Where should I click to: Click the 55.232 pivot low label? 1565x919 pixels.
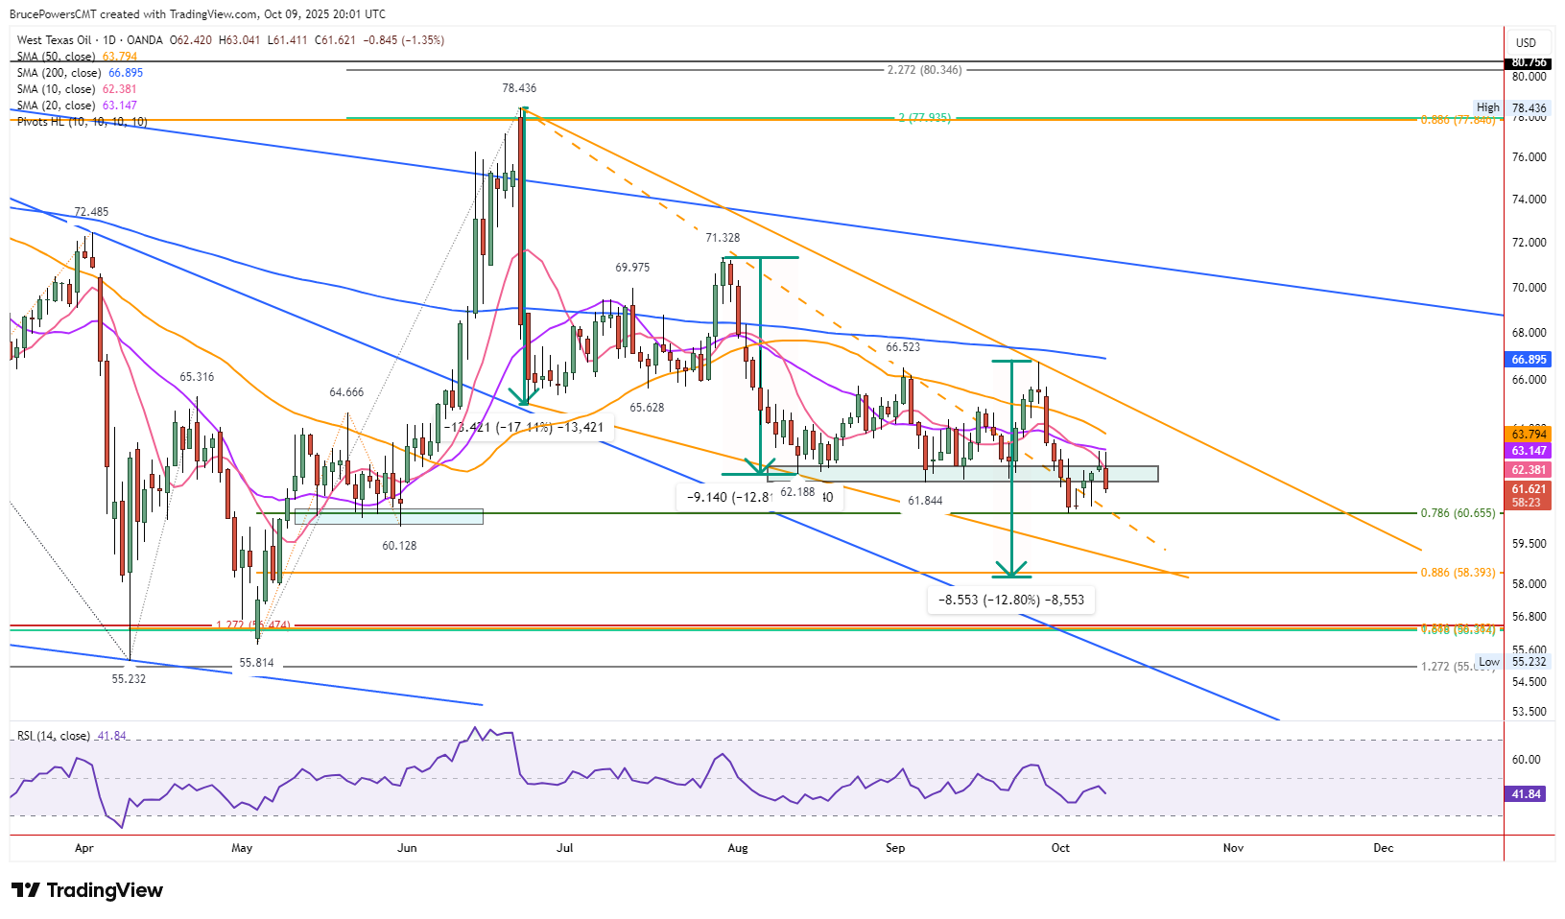[x=129, y=679]
